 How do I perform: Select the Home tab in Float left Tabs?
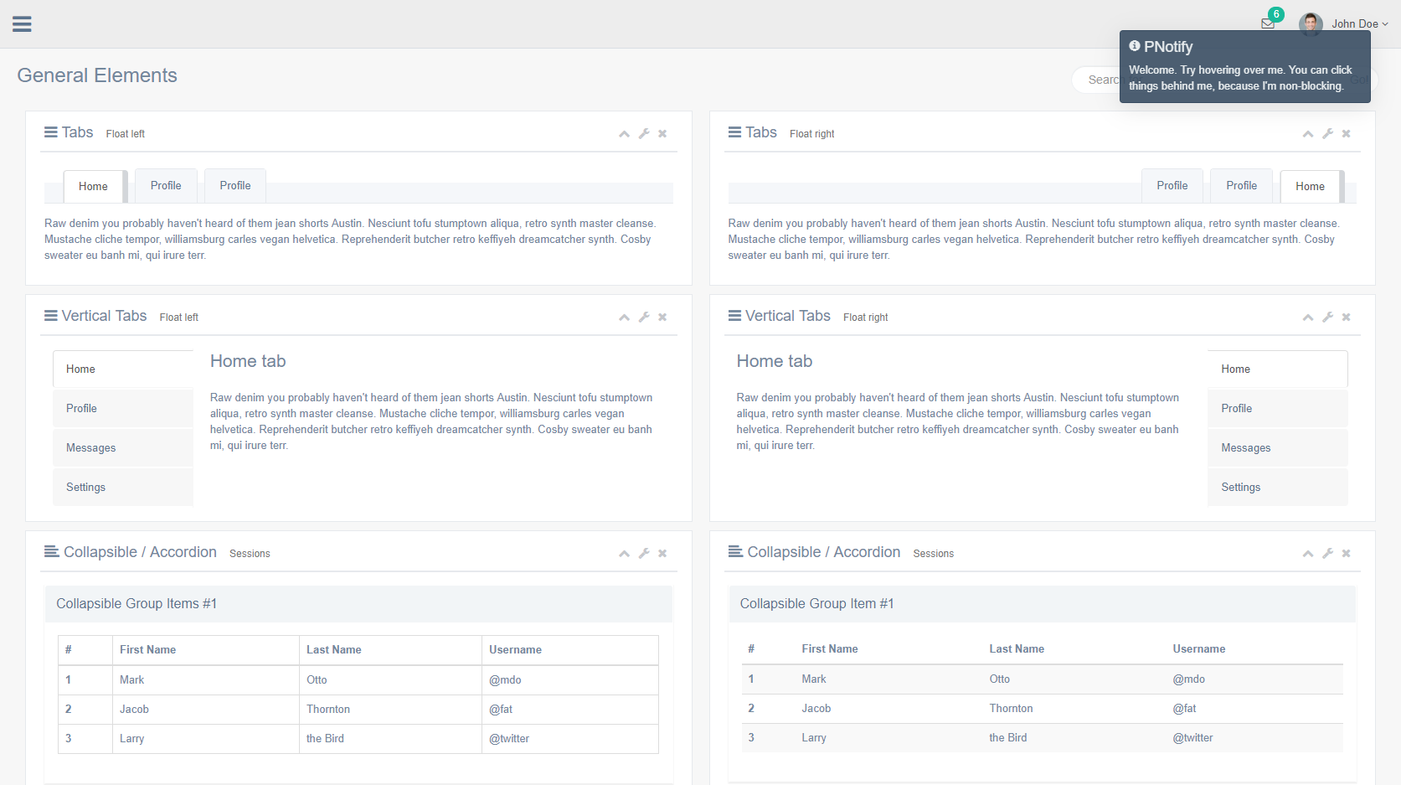(x=93, y=186)
